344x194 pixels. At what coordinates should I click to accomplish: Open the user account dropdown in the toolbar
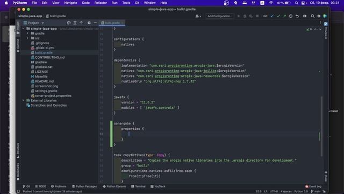(x=198, y=16)
